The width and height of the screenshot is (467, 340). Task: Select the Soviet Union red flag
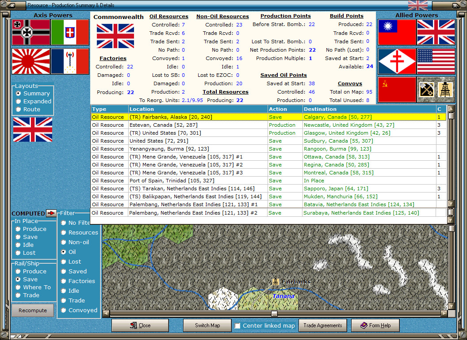[x=397, y=90]
